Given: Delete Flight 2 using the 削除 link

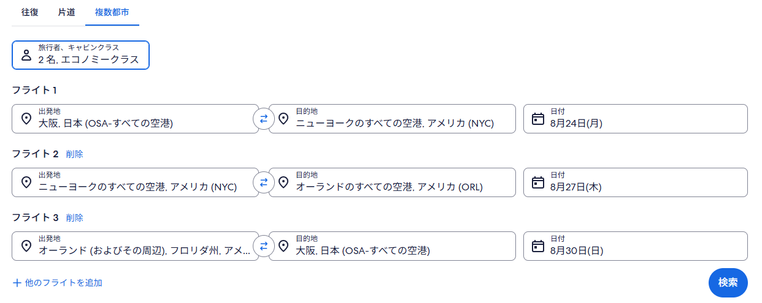Looking at the screenshot, I should click(75, 154).
